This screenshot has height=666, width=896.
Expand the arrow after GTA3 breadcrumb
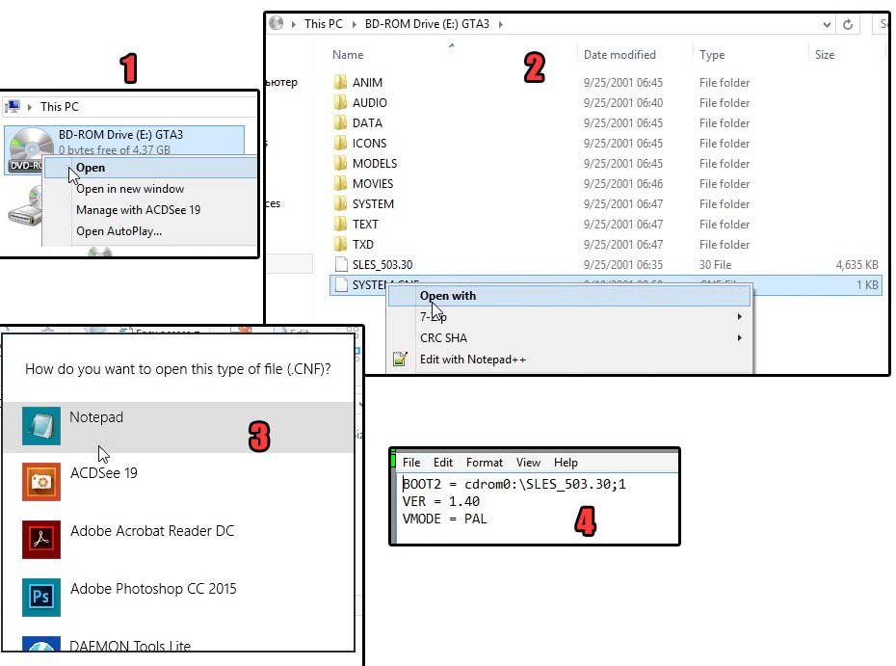(501, 24)
